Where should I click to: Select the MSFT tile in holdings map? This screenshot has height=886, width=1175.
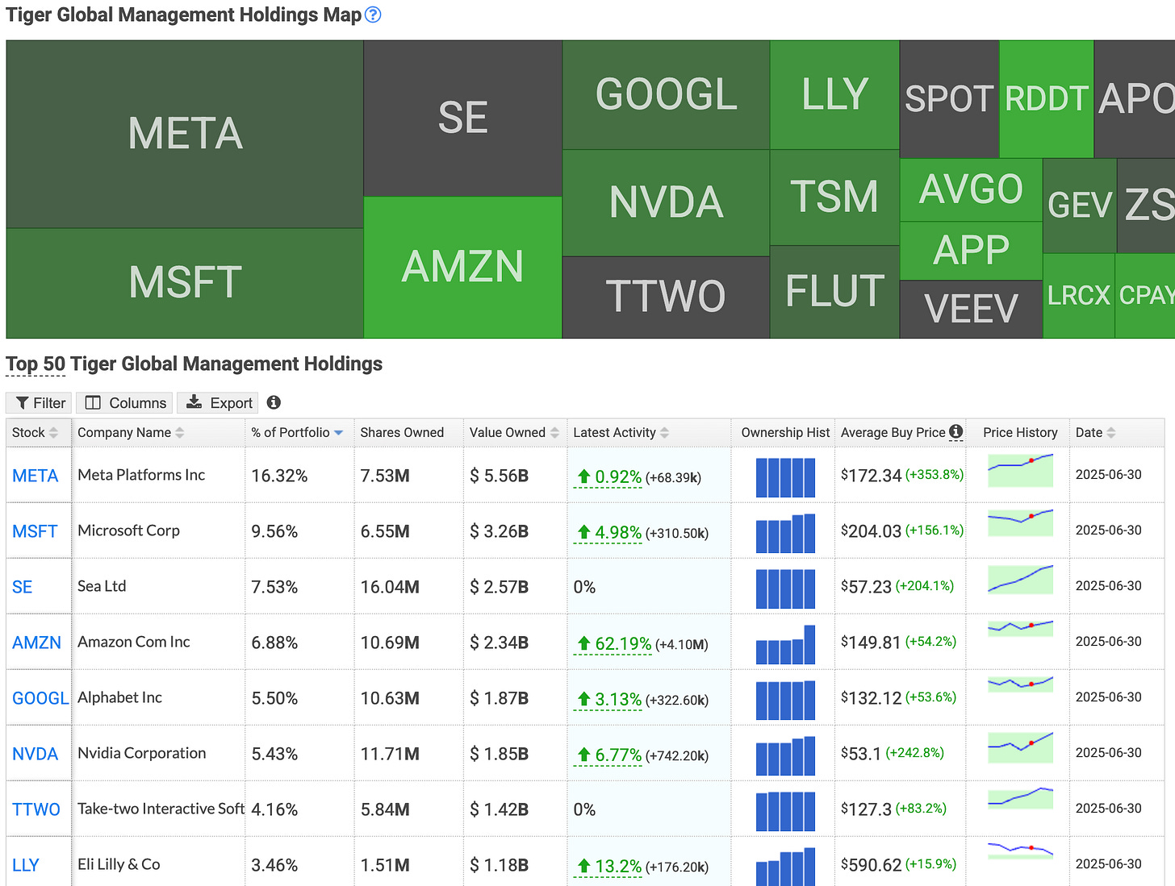click(185, 283)
